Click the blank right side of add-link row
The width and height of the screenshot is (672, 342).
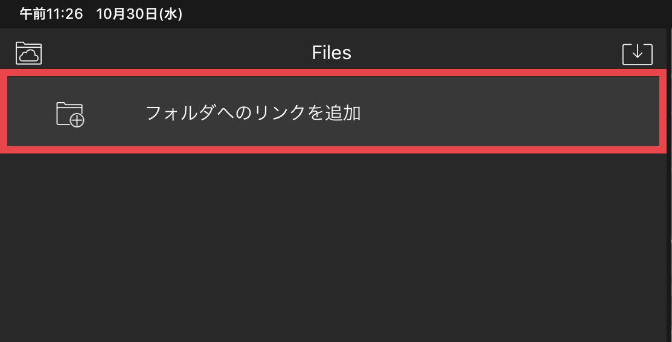pos(513,113)
